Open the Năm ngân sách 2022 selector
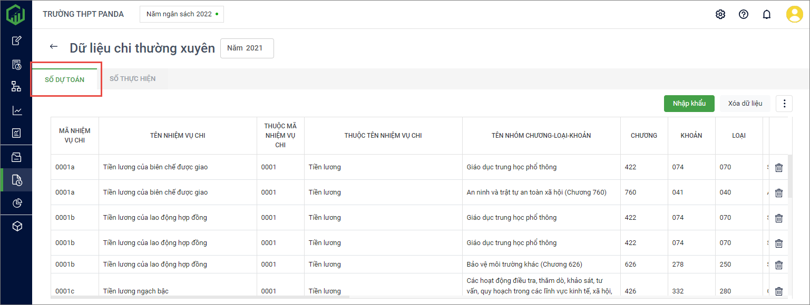 pyautogui.click(x=182, y=14)
